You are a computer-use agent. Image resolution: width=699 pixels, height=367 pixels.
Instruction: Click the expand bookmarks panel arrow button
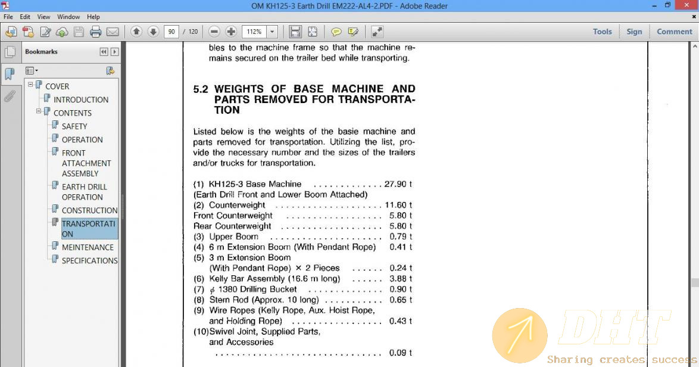click(114, 52)
